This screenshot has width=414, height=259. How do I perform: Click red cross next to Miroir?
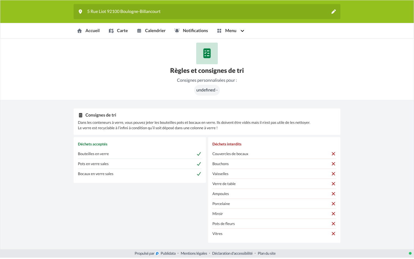(333, 214)
